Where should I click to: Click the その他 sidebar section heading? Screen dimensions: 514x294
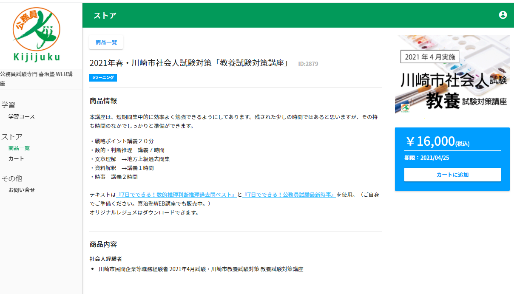(12, 178)
